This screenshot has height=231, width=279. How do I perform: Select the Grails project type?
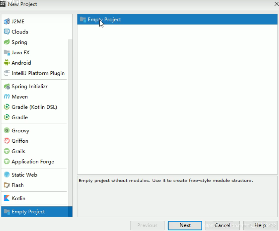[x=35, y=151]
